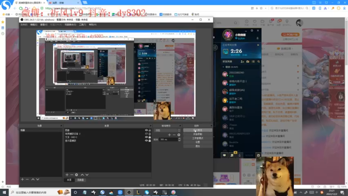Decrease transition duration with down arrow
Screen dimensions: 348x196
(179, 140)
